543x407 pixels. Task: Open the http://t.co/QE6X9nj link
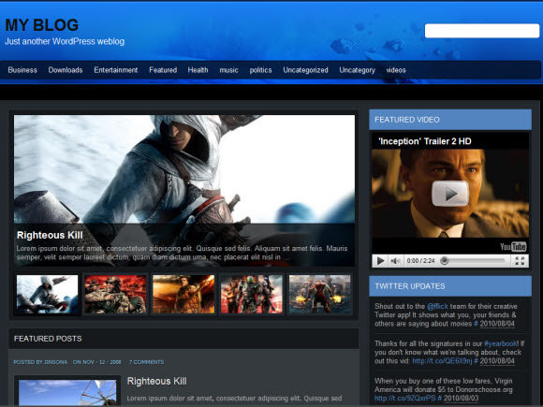(442, 361)
